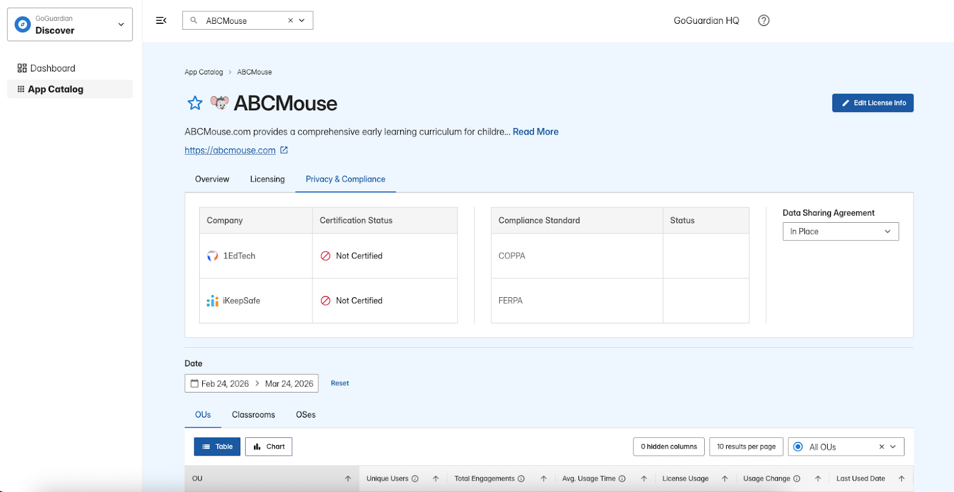Screen dimensions: 954x492
Task: Go to App Catalog breadcrumb
Action: [x=204, y=72]
